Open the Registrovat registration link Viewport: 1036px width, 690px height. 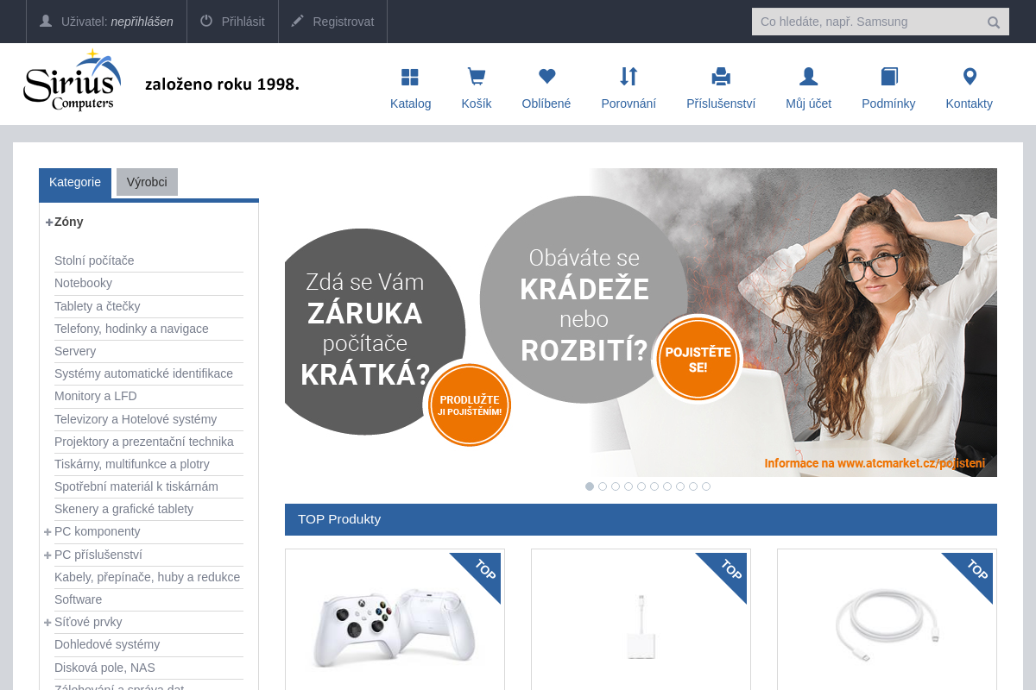[x=332, y=22]
